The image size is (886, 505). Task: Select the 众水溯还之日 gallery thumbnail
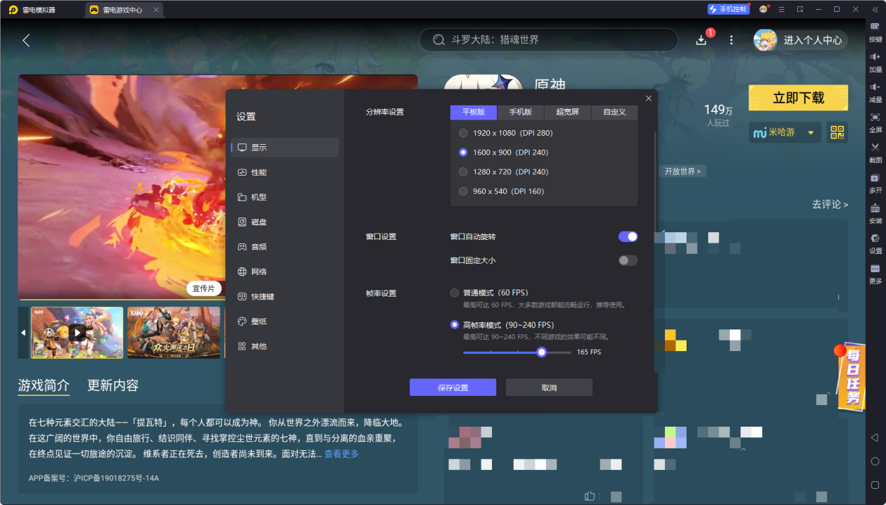(174, 332)
